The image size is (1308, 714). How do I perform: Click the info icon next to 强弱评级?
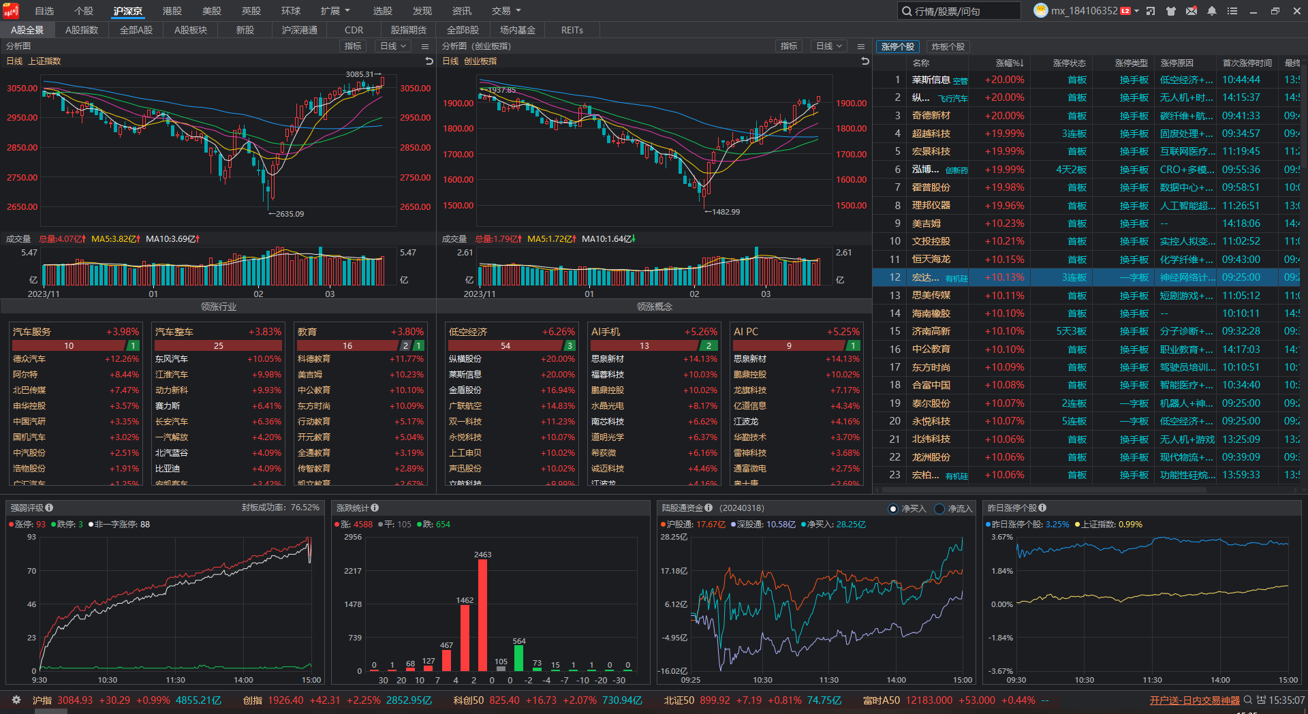pyautogui.click(x=49, y=508)
